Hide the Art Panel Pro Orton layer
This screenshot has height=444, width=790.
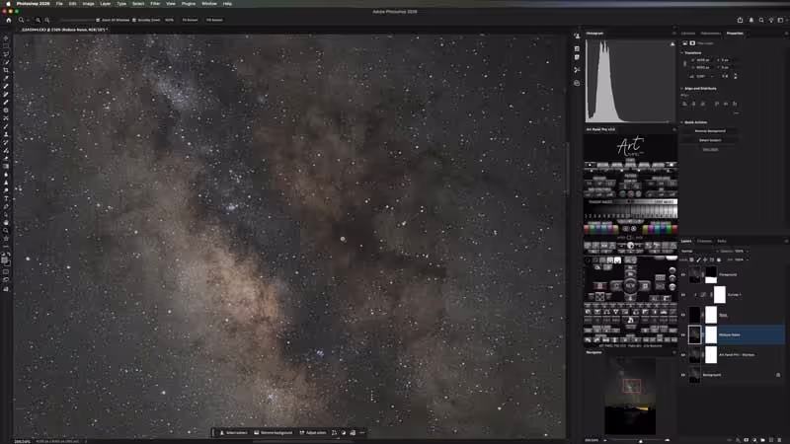tap(683, 355)
